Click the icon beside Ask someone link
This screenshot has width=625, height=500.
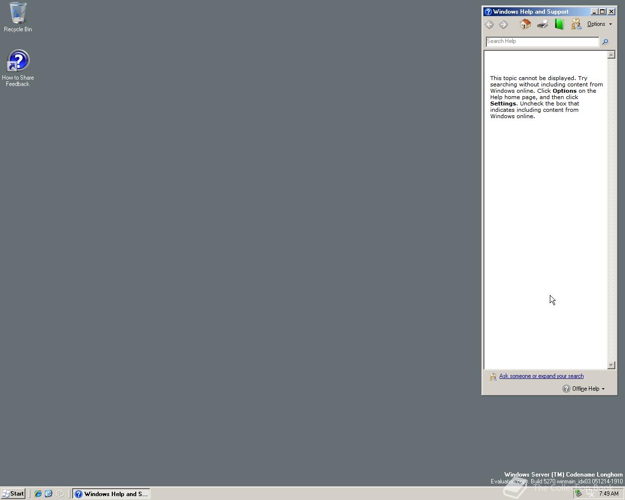[x=493, y=376]
